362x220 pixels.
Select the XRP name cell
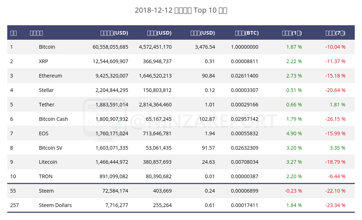tap(43, 61)
